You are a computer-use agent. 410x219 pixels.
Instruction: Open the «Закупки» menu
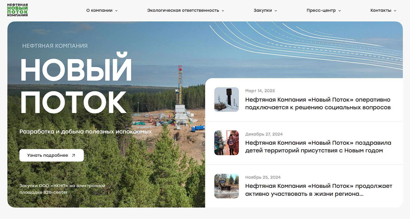263,10
